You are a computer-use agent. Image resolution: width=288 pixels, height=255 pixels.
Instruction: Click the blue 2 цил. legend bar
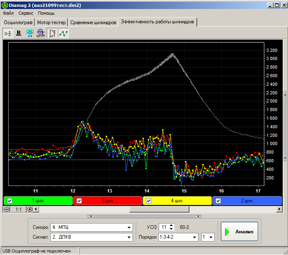[247, 201]
